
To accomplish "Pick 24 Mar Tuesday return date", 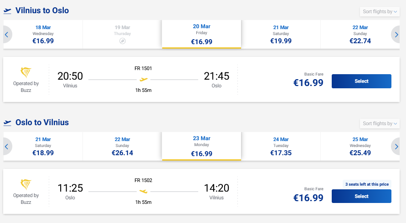I will click(x=281, y=147).
